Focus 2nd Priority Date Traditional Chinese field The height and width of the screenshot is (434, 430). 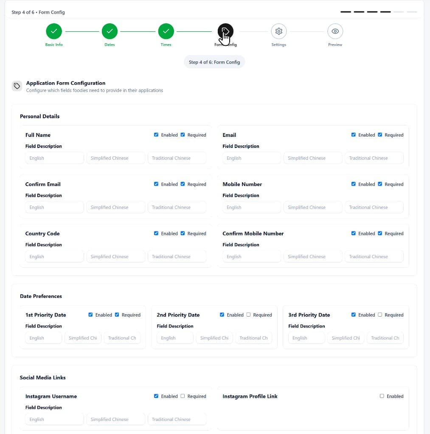pyautogui.click(x=254, y=338)
